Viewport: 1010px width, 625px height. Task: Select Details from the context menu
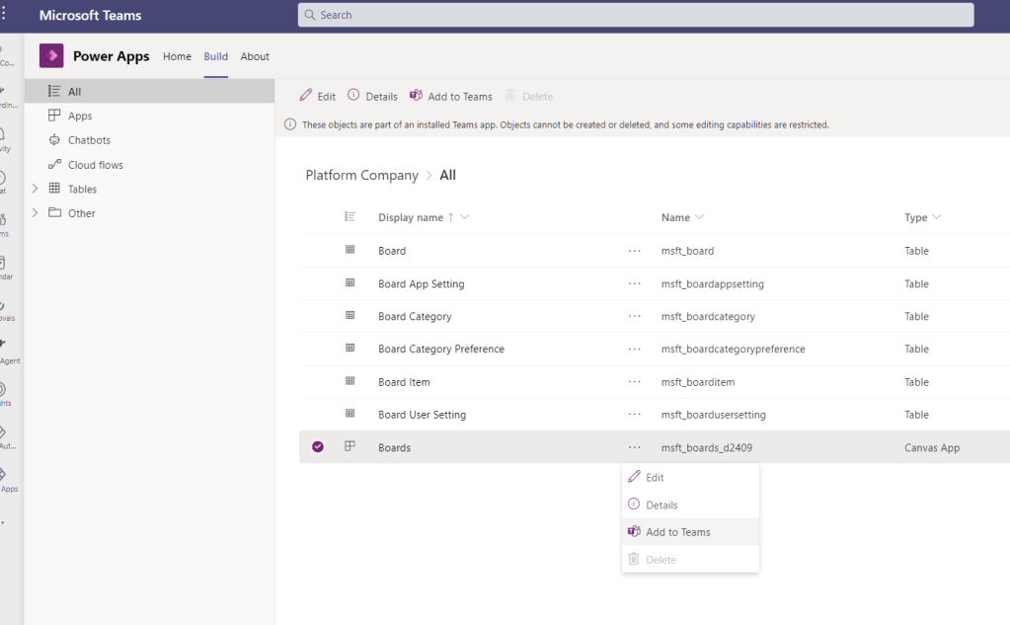coord(661,505)
